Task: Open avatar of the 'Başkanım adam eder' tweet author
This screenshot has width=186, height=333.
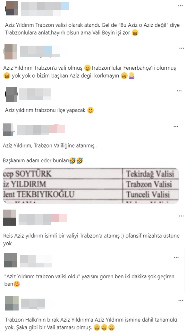Action: 8,130
